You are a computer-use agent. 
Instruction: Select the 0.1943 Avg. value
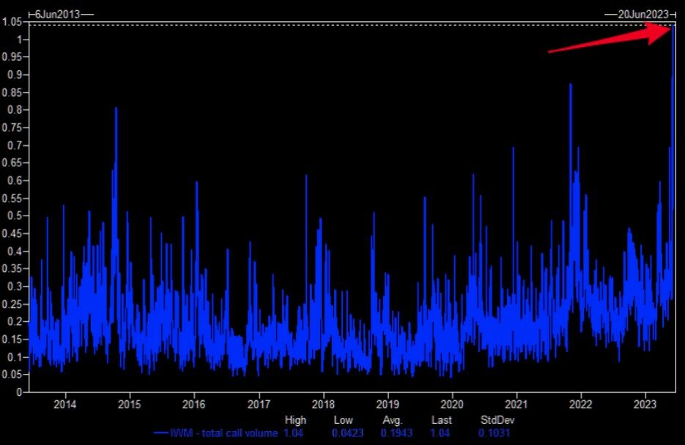(396, 433)
